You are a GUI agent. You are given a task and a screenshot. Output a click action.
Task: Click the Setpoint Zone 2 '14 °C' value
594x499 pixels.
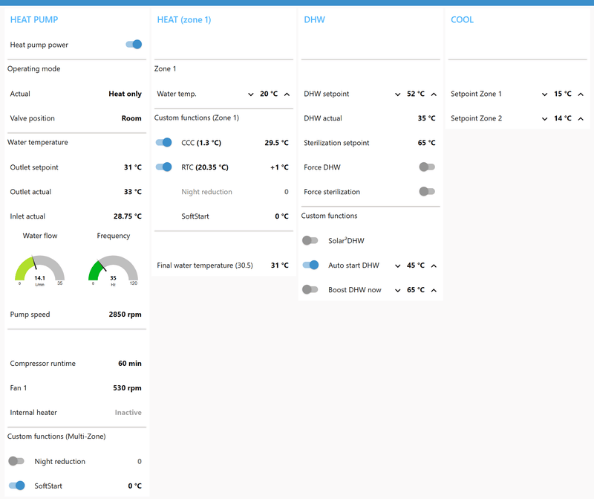click(x=563, y=118)
